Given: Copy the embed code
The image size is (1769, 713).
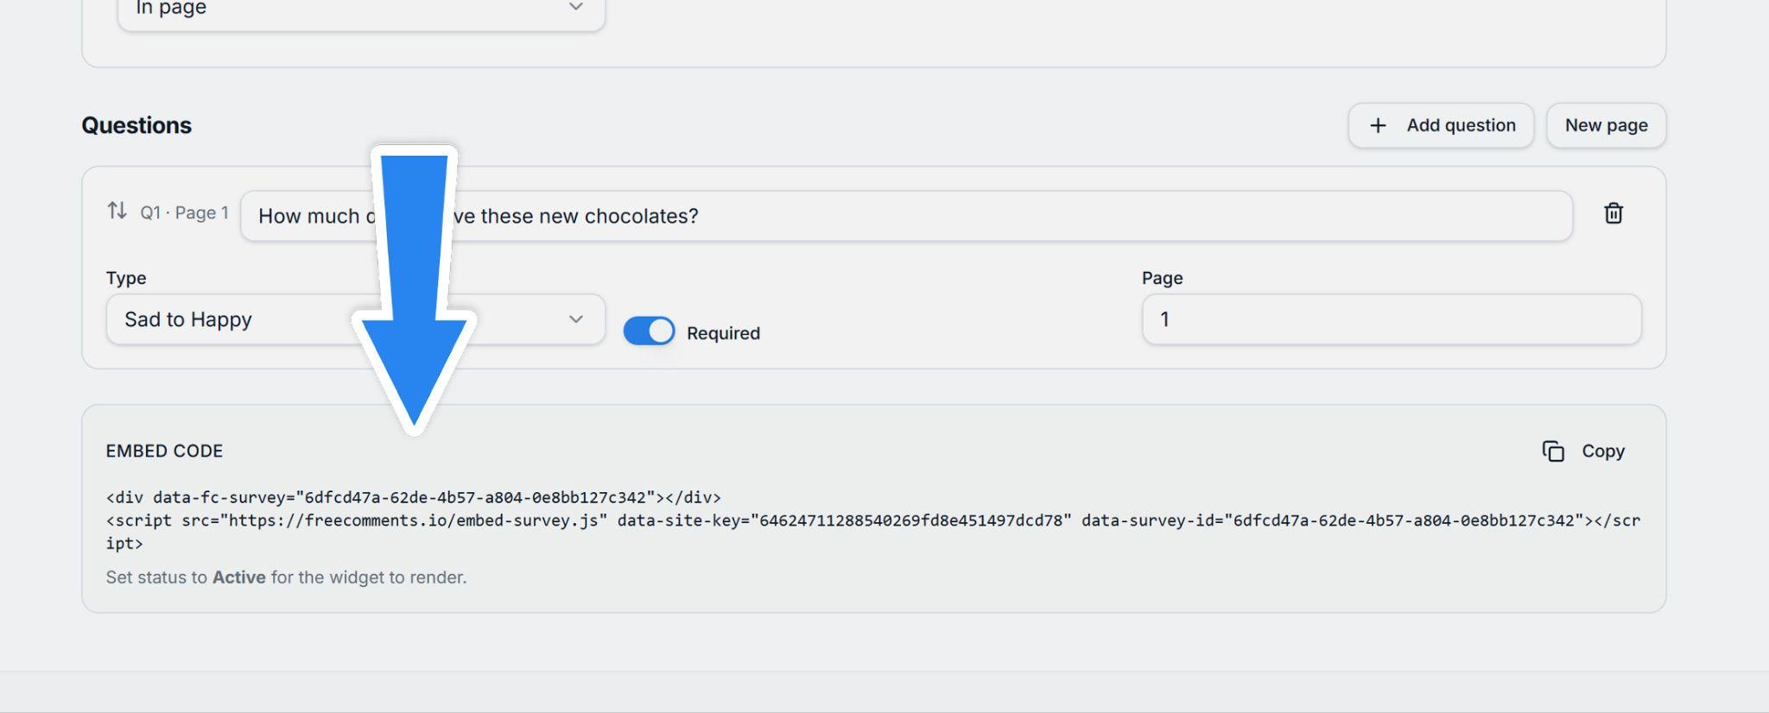Looking at the screenshot, I should 1583,451.
